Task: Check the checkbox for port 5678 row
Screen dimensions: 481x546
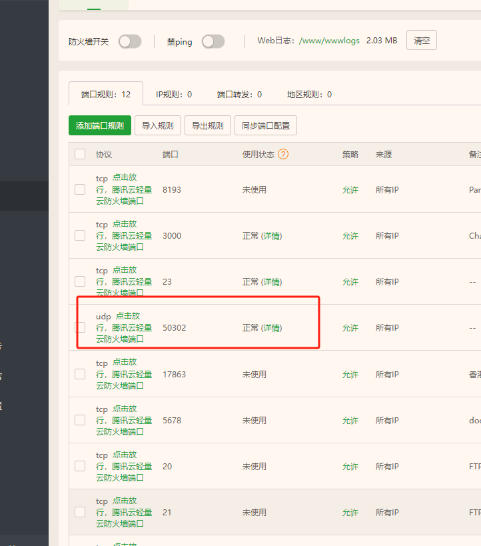Action: tap(80, 420)
